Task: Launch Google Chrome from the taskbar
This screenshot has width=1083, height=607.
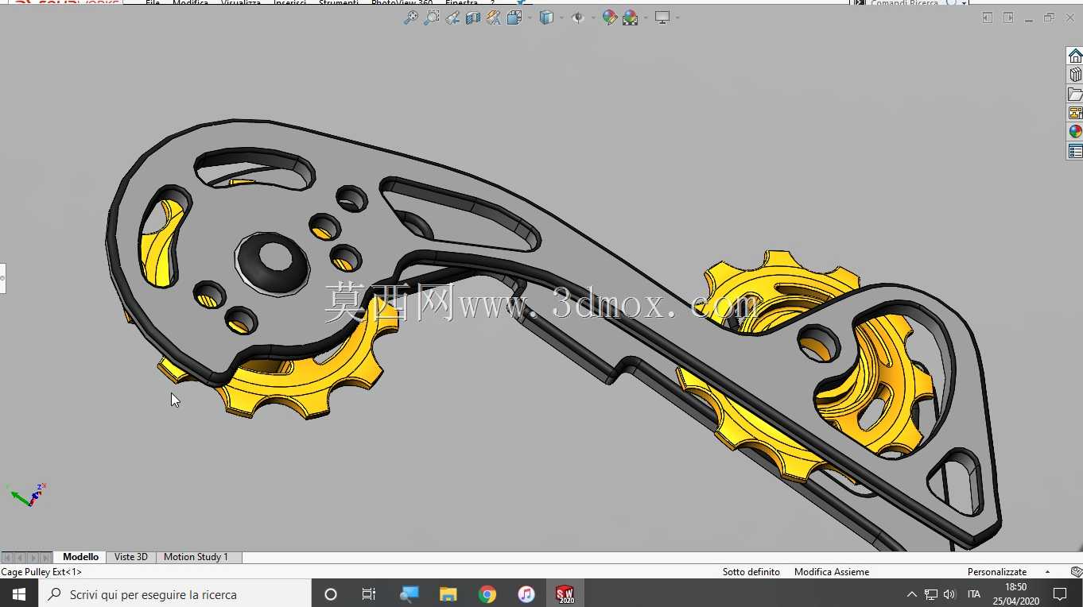Action: (x=487, y=593)
